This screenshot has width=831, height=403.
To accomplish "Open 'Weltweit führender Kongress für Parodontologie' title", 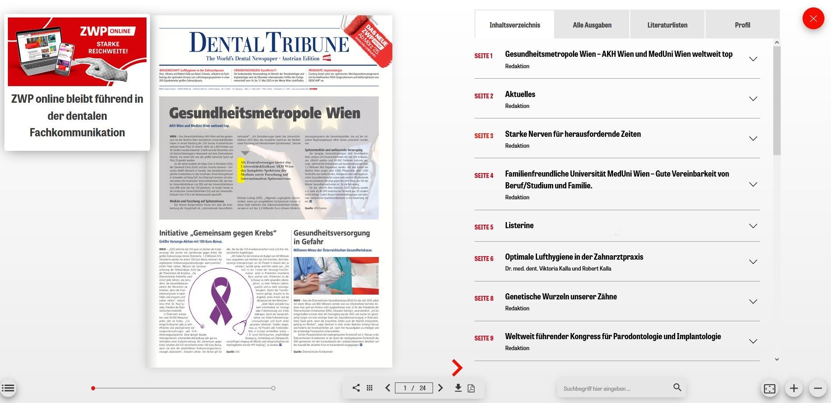I will coord(613,336).
